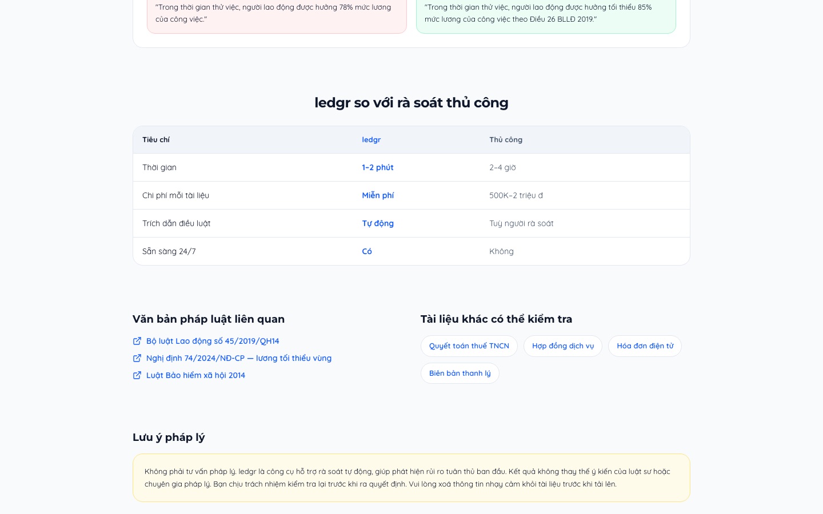Image resolution: width=823 pixels, height=514 pixels.
Task: Click the ledgr column header
Action: coord(371,140)
